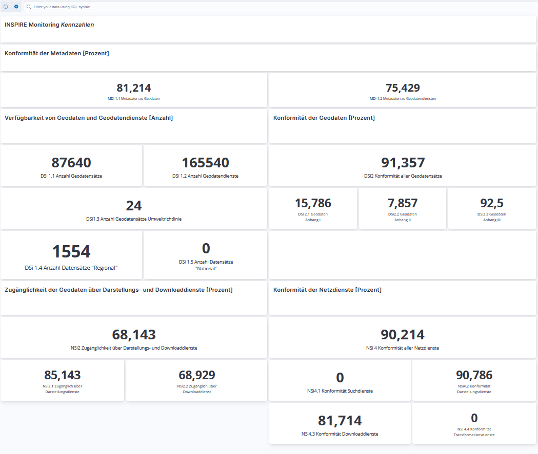Click DSi 1.4 Anzahl Datensätze Regional metric
This screenshot has height=454, width=538.
71,252
